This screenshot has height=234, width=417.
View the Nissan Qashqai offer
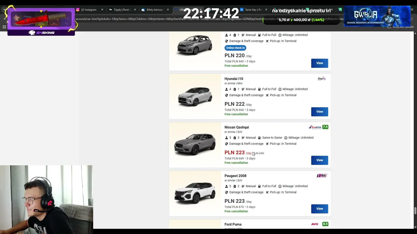[320, 160]
